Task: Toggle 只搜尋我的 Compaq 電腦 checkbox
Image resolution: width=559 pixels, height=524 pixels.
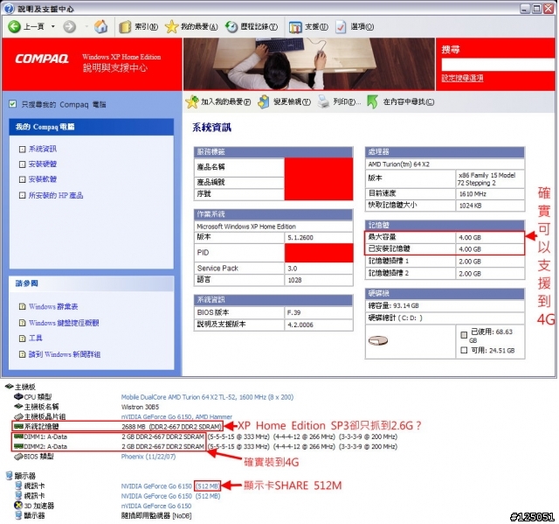Action: tap(12, 104)
